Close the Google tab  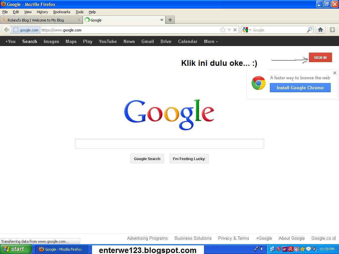[x=162, y=20]
